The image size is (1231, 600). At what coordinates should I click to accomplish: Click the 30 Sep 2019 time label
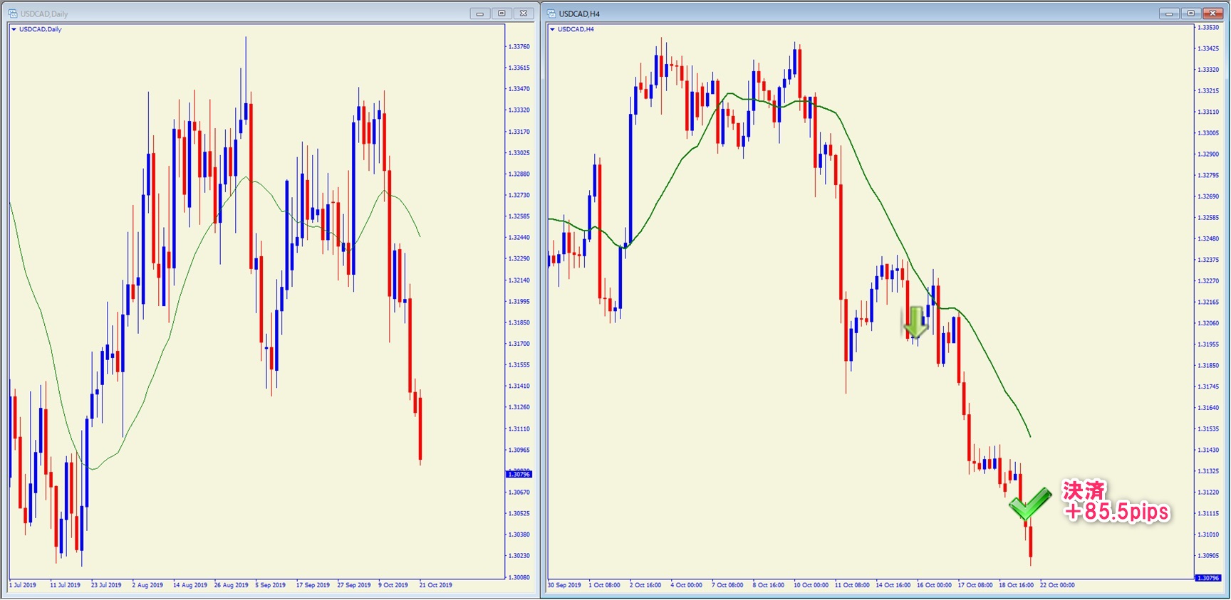564,585
